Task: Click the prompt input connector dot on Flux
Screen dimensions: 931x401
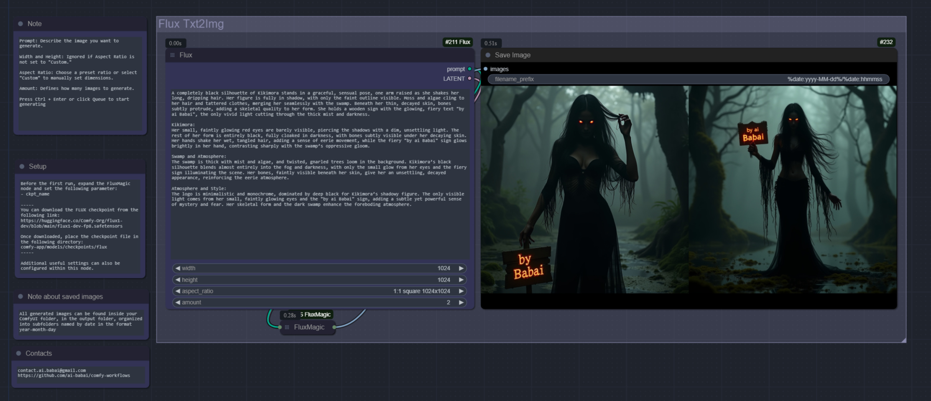Action: click(470, 69)
